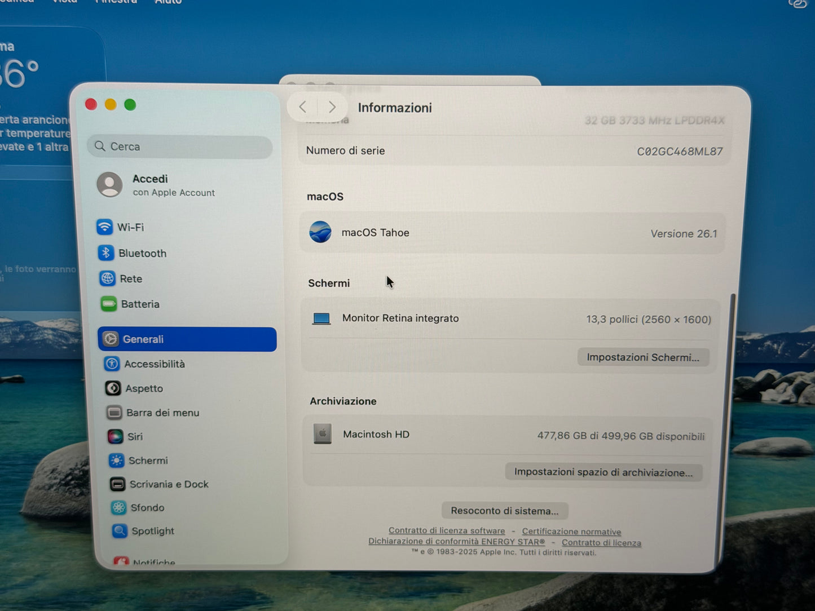Open Impostazioni Schermi button
815x611 pixels.
[643, 357]
